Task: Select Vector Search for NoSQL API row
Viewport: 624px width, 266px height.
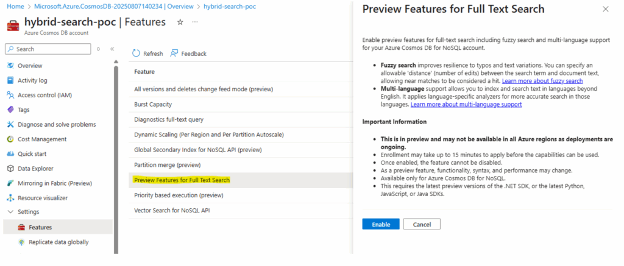Action: pos(241,211)
